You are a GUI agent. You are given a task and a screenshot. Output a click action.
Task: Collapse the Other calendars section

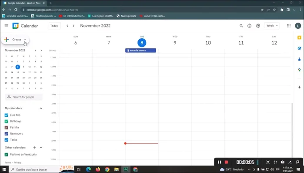tap(41, 148)
